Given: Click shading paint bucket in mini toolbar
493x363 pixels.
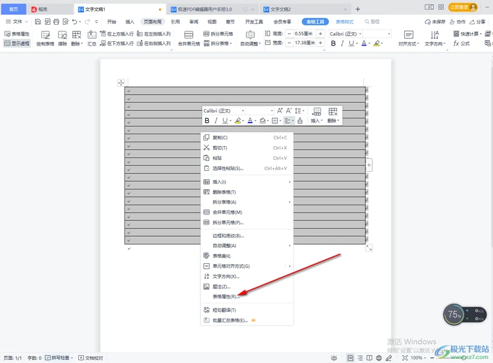Looking at the screenshot, I should pos(263,120).
